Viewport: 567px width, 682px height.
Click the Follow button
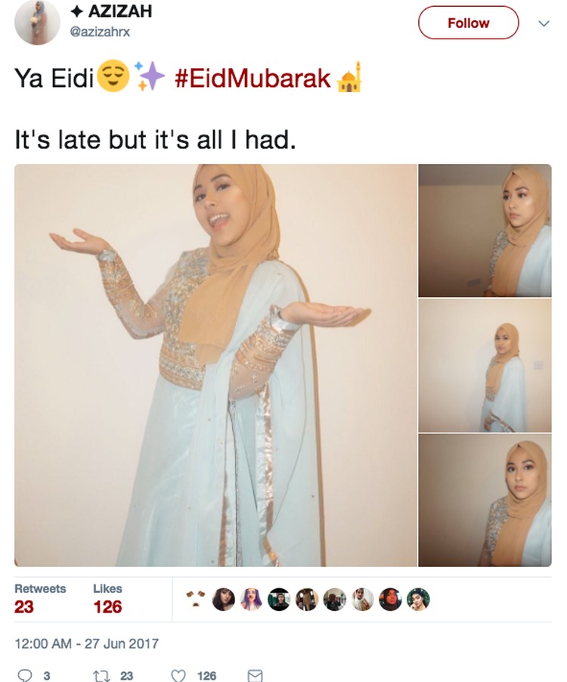click(468, 23)
